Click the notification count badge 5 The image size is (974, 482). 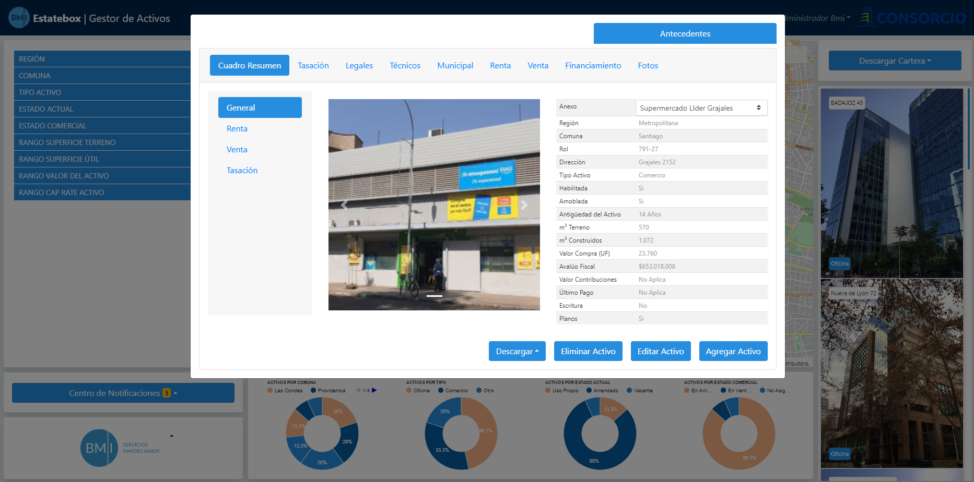point(167,393)
